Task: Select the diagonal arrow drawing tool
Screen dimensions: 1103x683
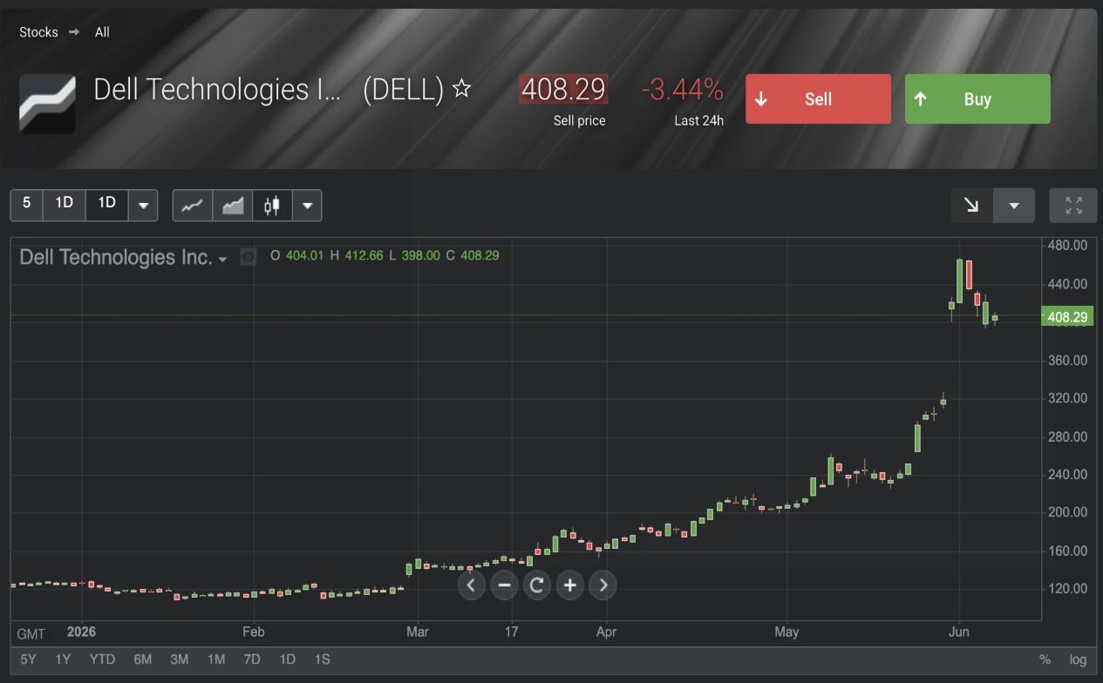Action: (x=971, y=206)
